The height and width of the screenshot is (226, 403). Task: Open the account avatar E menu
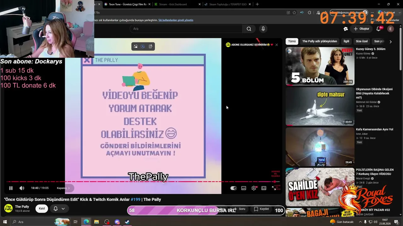[390, 29]
